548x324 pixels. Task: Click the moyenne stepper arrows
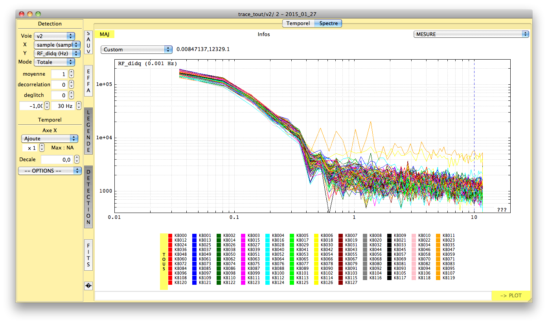coord(71,74)
